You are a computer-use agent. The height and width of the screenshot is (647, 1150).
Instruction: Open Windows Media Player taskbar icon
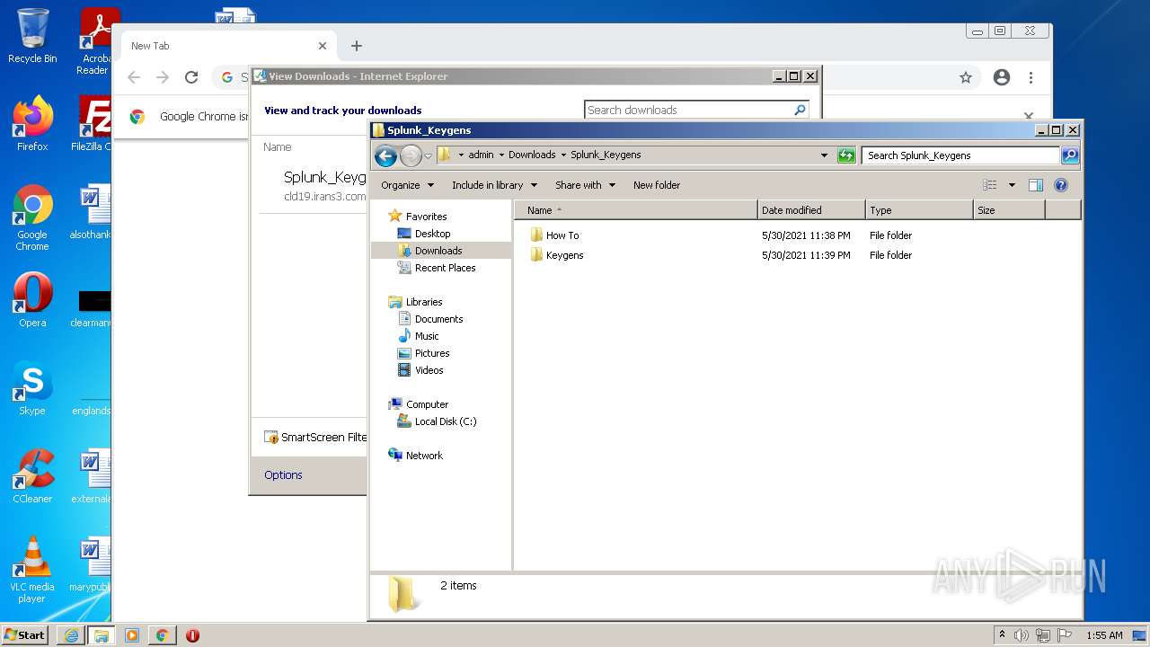click(132, 635)
